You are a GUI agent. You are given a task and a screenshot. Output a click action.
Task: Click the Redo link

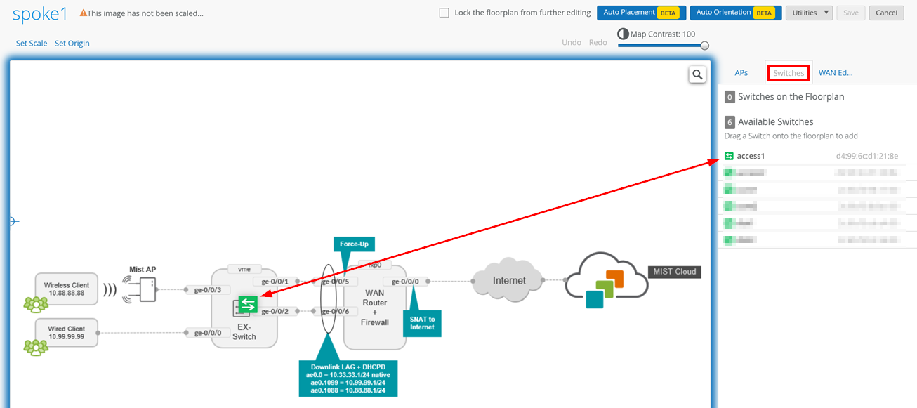[x=598, y=42]
